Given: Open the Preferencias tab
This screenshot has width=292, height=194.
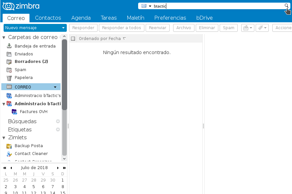Looking at the screenshot, I should click(x=170, y=18).
